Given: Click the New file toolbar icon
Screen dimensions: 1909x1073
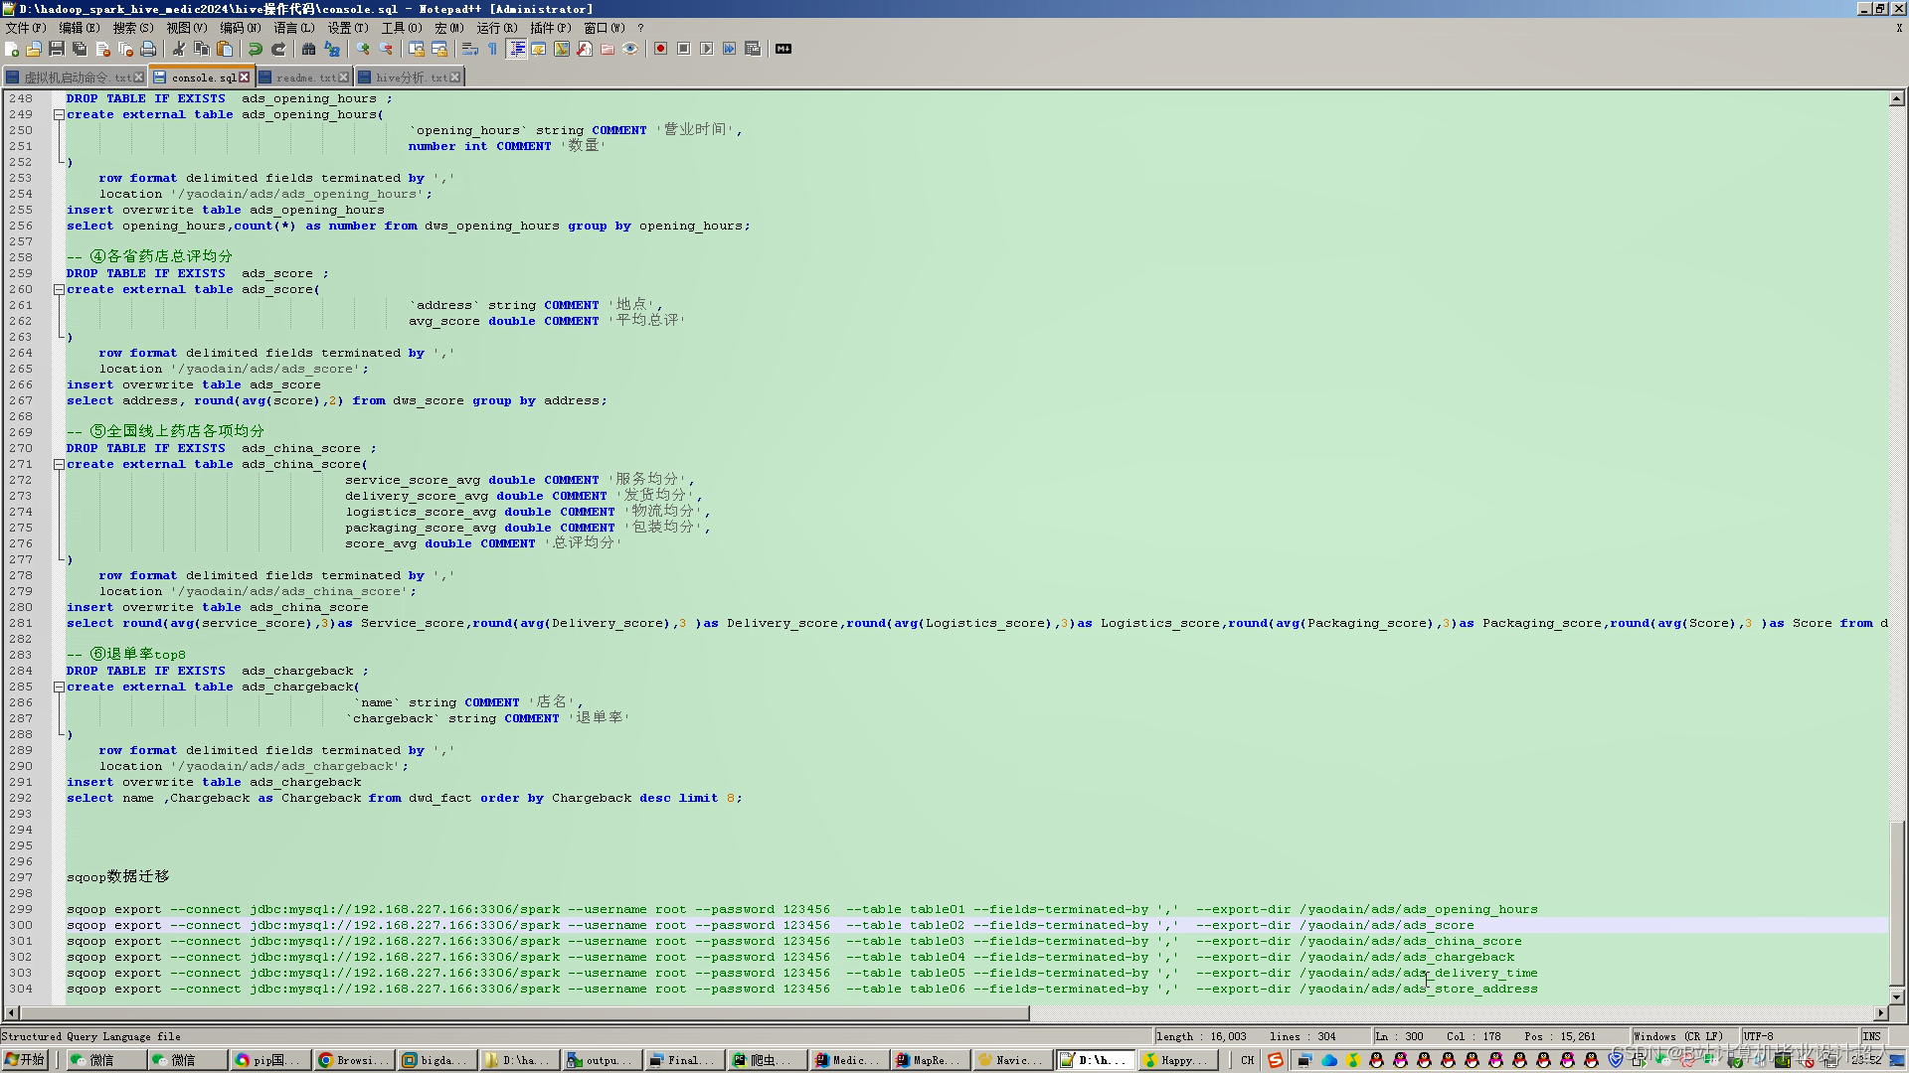Looking at the screenshot, I should 12,49.
